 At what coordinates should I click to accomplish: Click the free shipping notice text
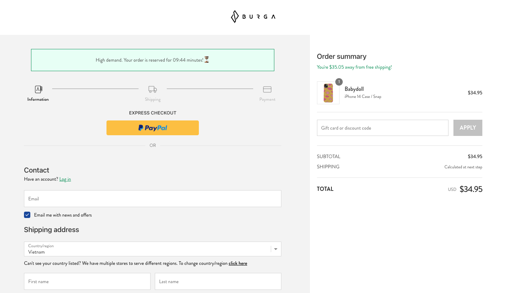pyautogui.click(x=354, y=67)
